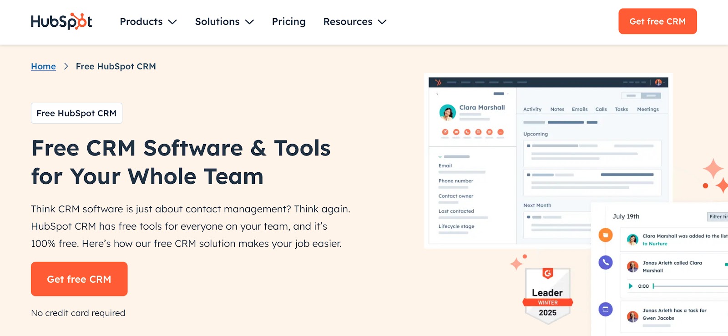The image size is (728, 336).
Task: Click the Clara Marshall name text
Action: click(482, 107)
